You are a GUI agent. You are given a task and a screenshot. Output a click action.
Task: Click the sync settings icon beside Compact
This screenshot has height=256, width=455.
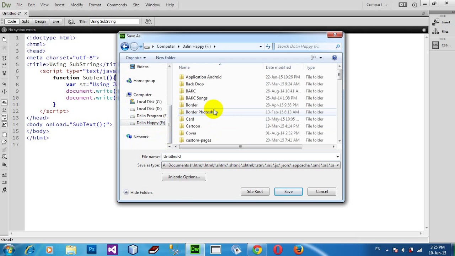tap(403, 5)
